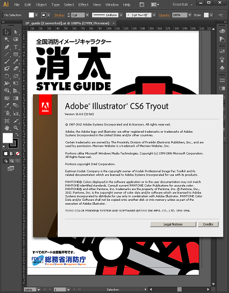Select the Shape Builder tool
Viewport: 229px width, 293px height.
point(7,91)
